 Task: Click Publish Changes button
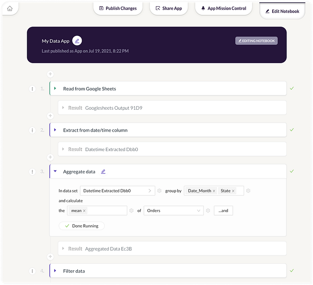pyautogui.click(x=118, y=9)
